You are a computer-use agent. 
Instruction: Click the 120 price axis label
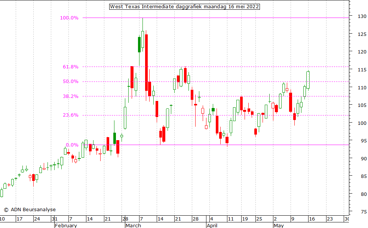362,52
